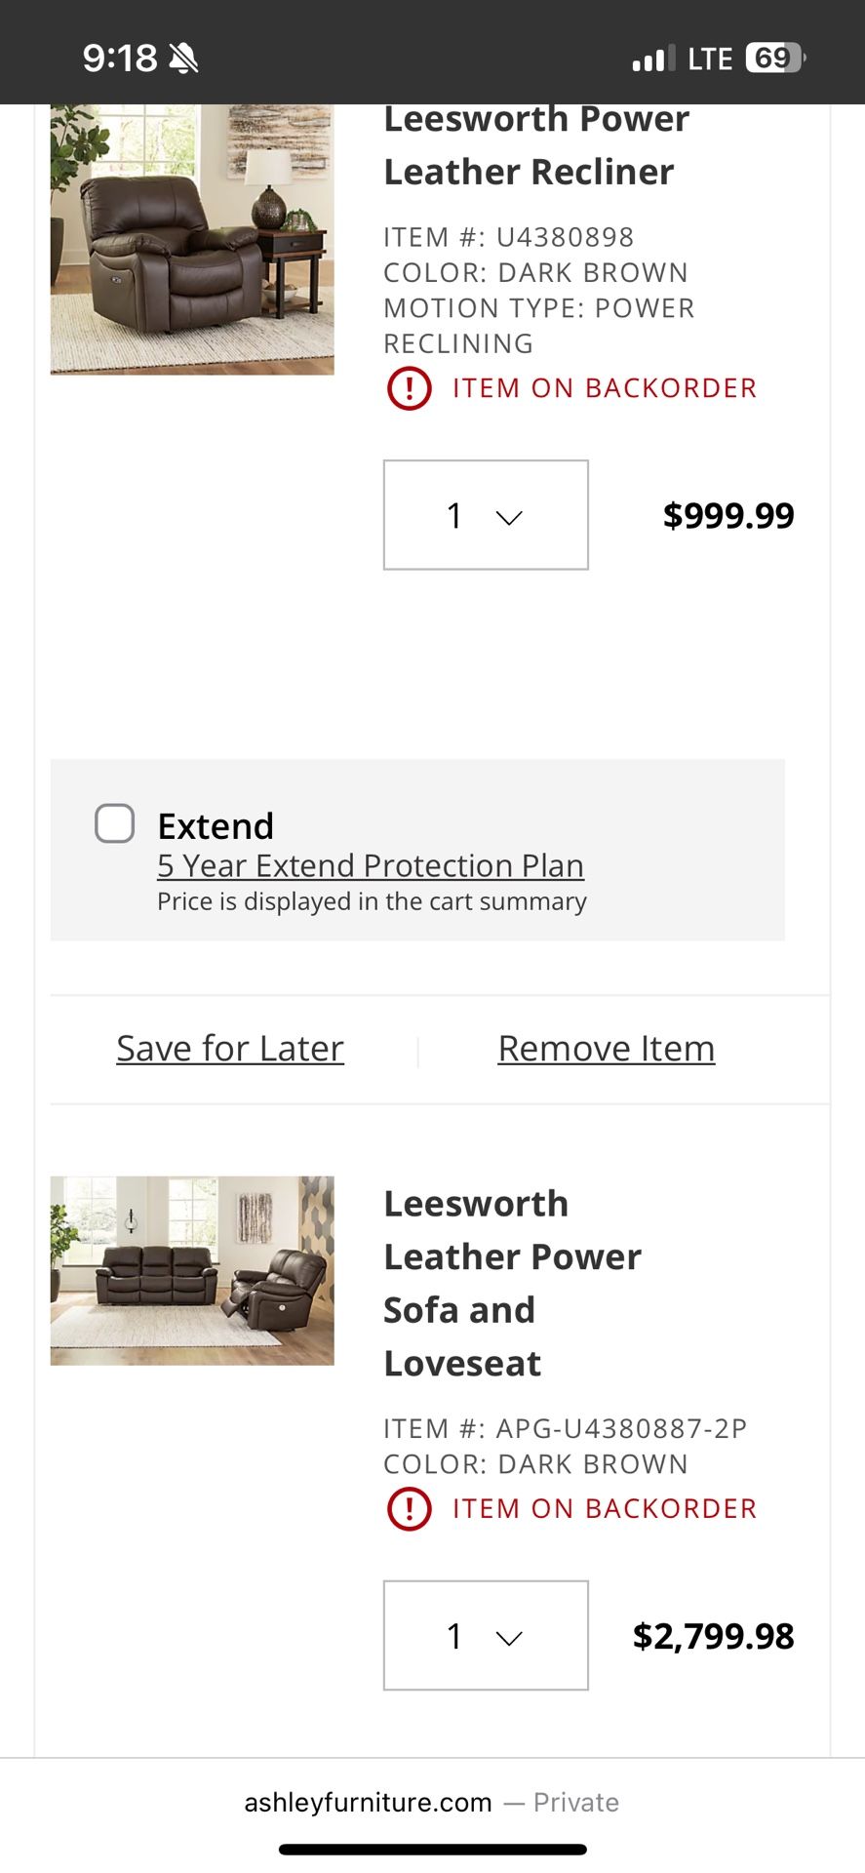Open the 5 Year Extend Protection Plan link
The height and width of the screenshot is (1873, 865).
click(371, 865)
